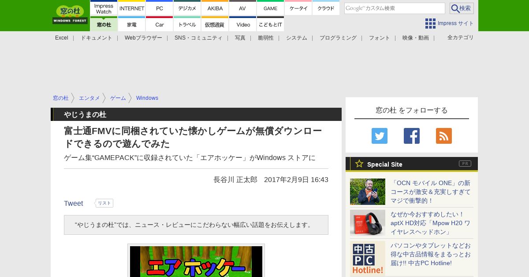The height and width of the screenshot is (277, 529).
Task: Go to the フォント category
Action: coord(380,38)
